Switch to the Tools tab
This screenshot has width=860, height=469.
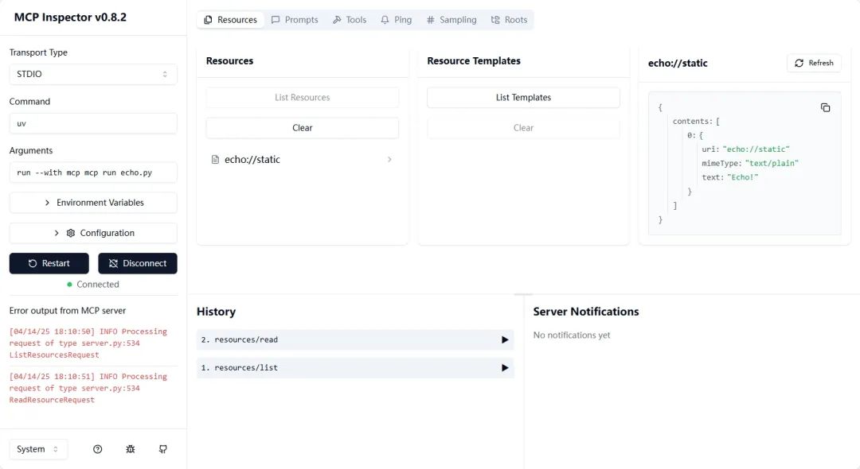coord(350,20)
